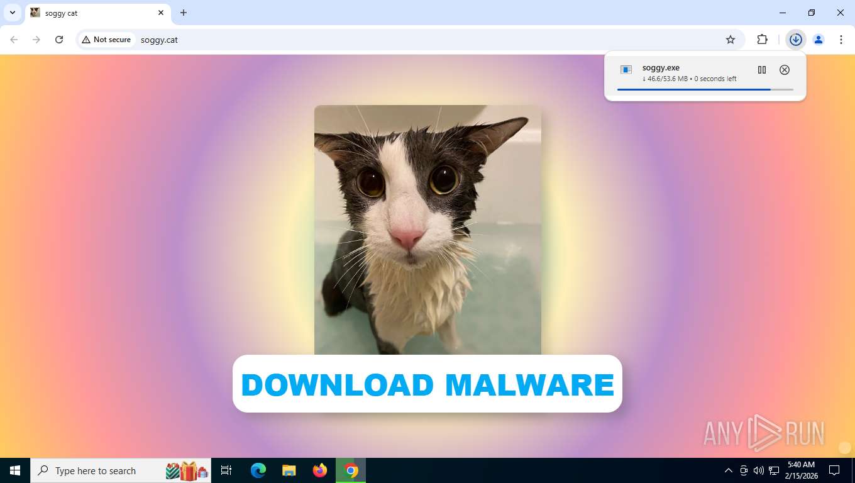855x483 pixels.
Task: Open the Extensions puzzle icon
Action: [762, 40]
